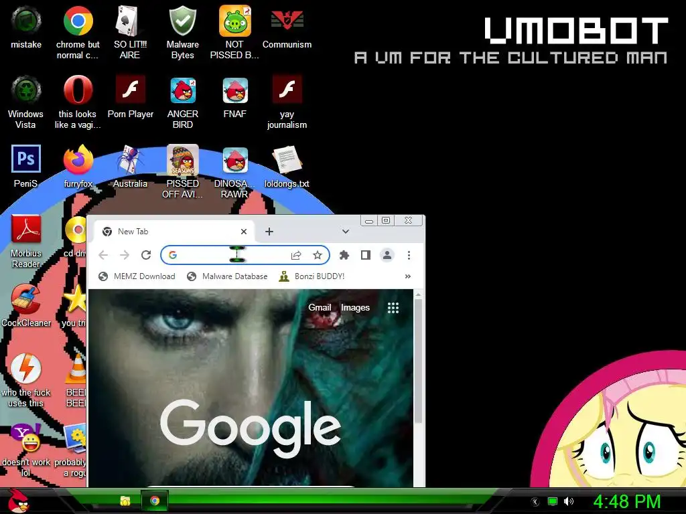This screenshot has width=686, height=514.
Task: Add a new Chrome tab
Action: [x=269, y=231]
